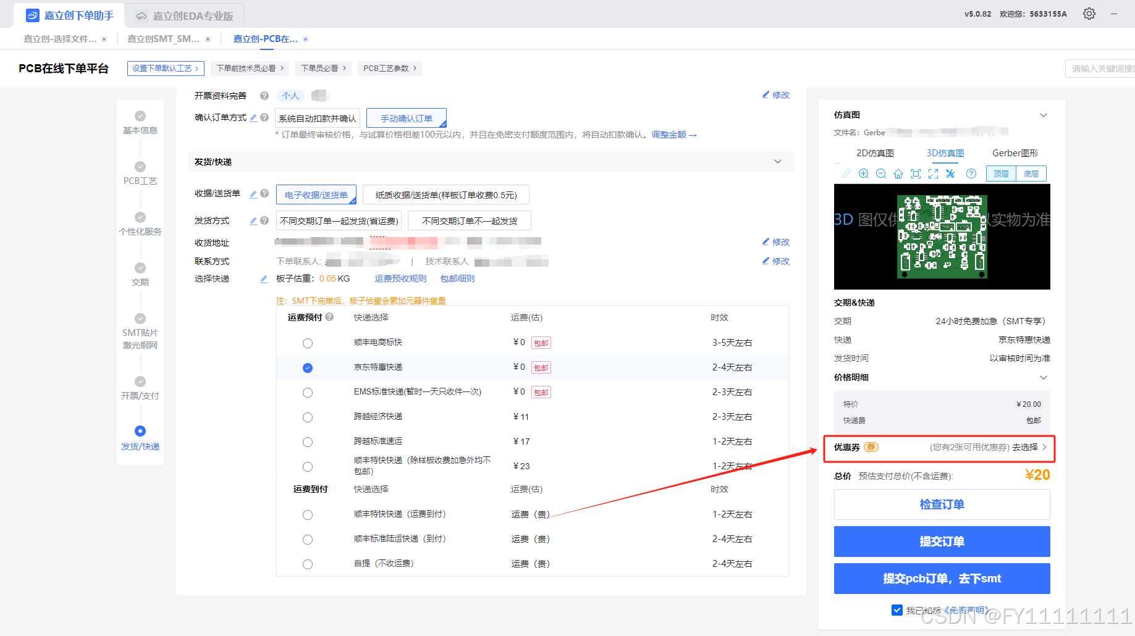Open fullscreen simulation view
1135x636 pixels.
click(933, 174)
